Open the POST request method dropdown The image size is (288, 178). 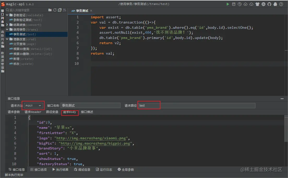tap(33, 106)
